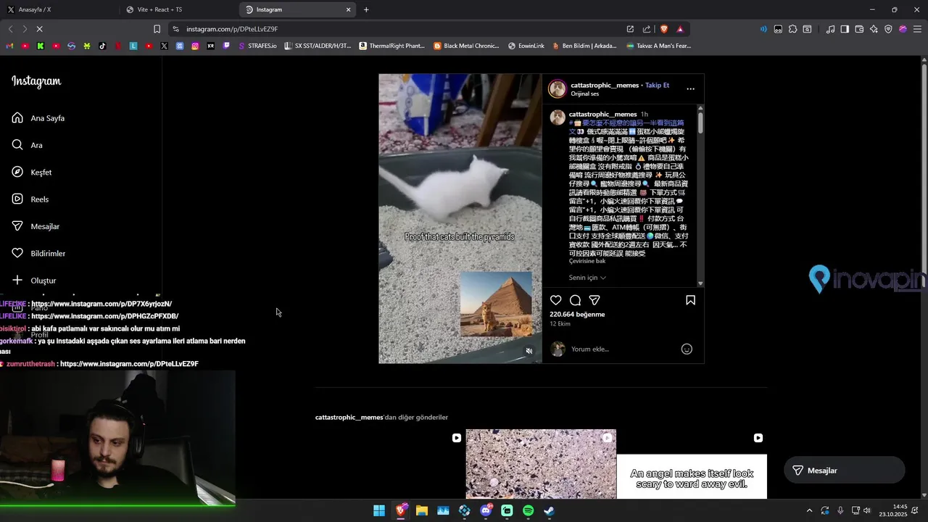This screenshot has height=522, width=928.
Task: Open Ana Sayfa in Instagram sidebar
Action: 38,118
